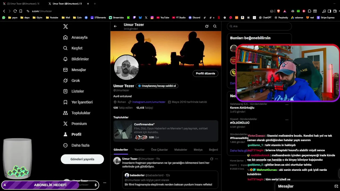Screen dimensions: 340x191
Task: Toggle the browser sidebar panel icon
Action: click(329, 11)
